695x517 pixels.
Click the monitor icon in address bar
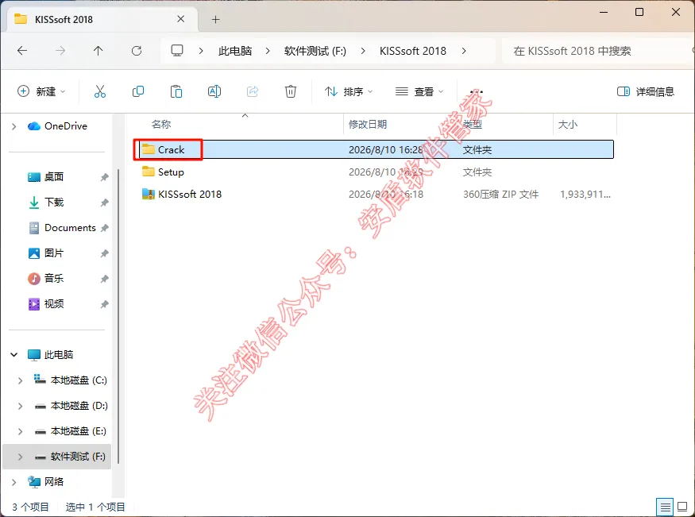click(177, 51)
